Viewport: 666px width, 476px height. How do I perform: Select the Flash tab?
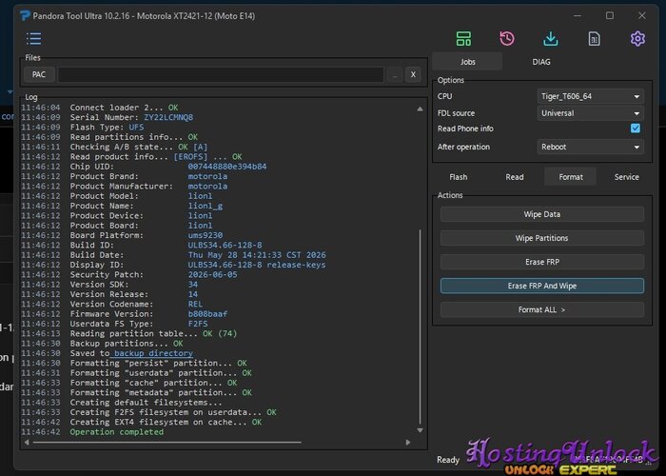pyautogui.click(x=459, y=177)
